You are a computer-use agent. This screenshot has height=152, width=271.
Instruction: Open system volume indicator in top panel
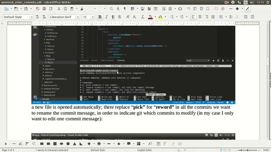(252, 3)
